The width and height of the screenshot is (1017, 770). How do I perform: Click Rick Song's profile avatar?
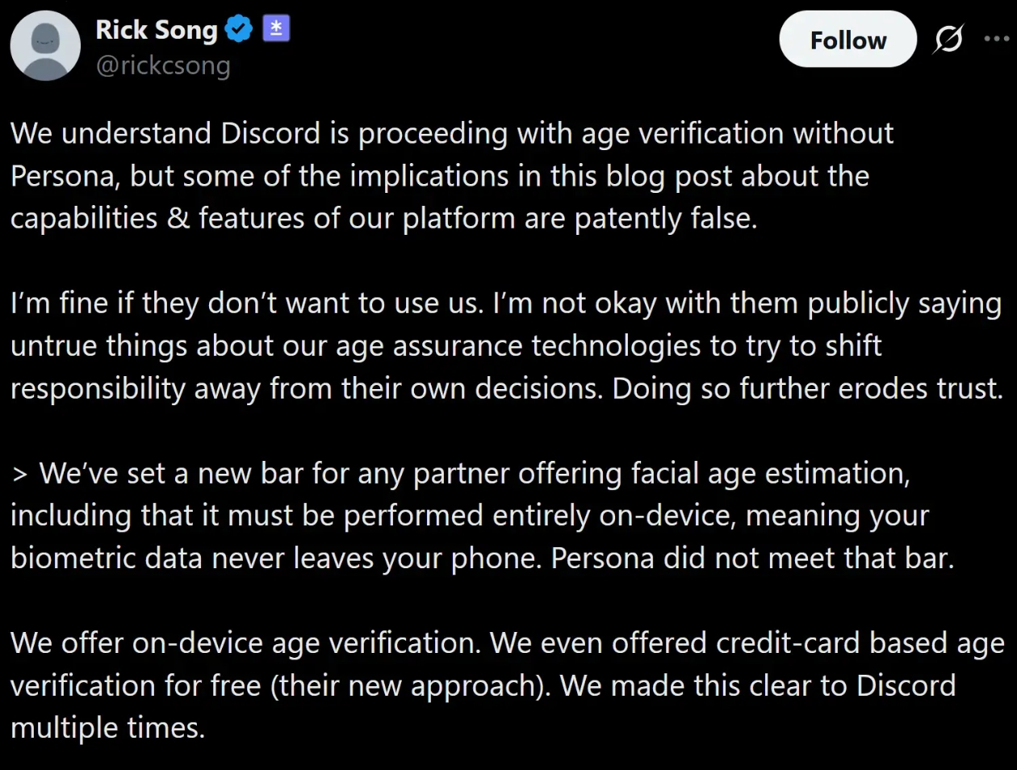point(45,46)
